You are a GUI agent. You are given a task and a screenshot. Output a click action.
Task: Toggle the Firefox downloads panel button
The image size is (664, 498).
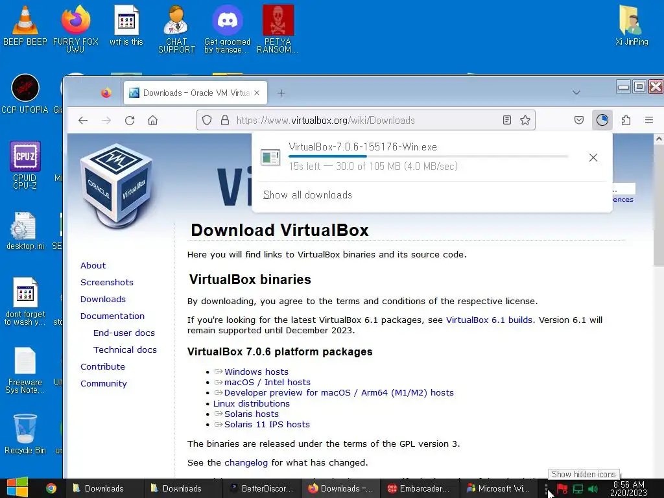[602, 120]
